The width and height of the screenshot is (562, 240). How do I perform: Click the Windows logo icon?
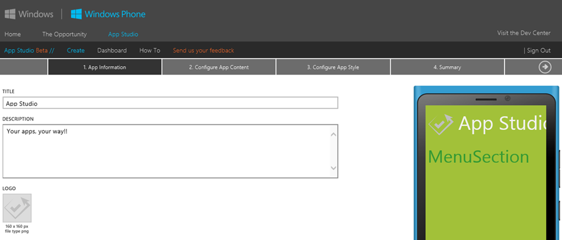tap(10, 14)
